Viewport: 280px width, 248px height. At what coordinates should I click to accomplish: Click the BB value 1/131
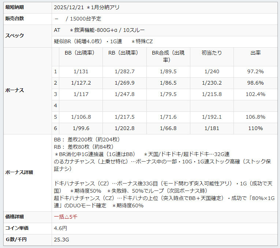81,71
